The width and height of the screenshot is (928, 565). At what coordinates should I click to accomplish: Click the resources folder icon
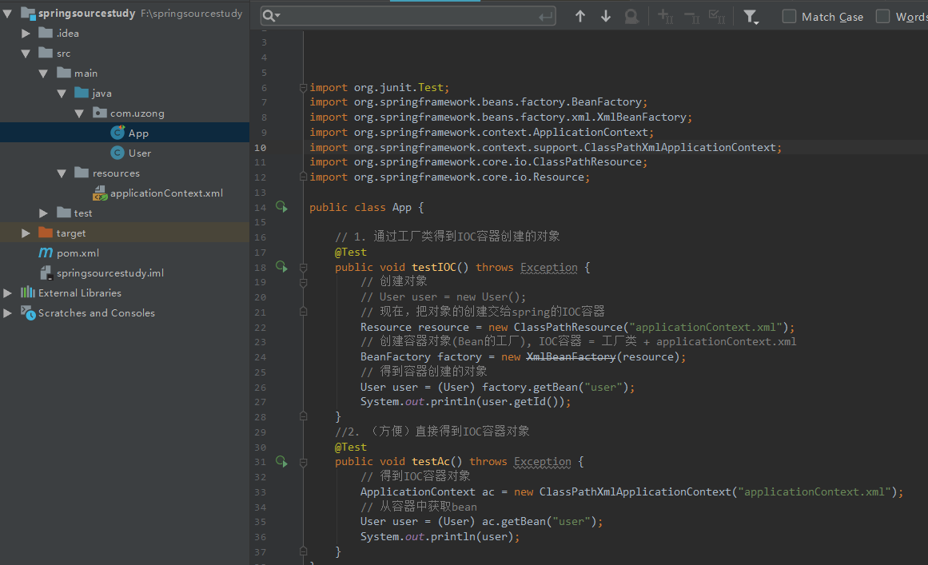(x=82, y=172)
